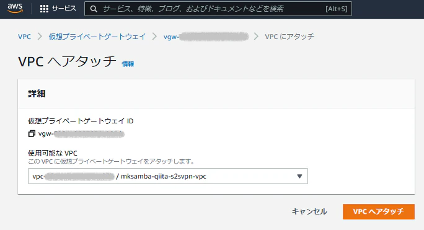Focus the AWS services search field
The width and height of the screenshot is (424, 230).
click(218, 9)
